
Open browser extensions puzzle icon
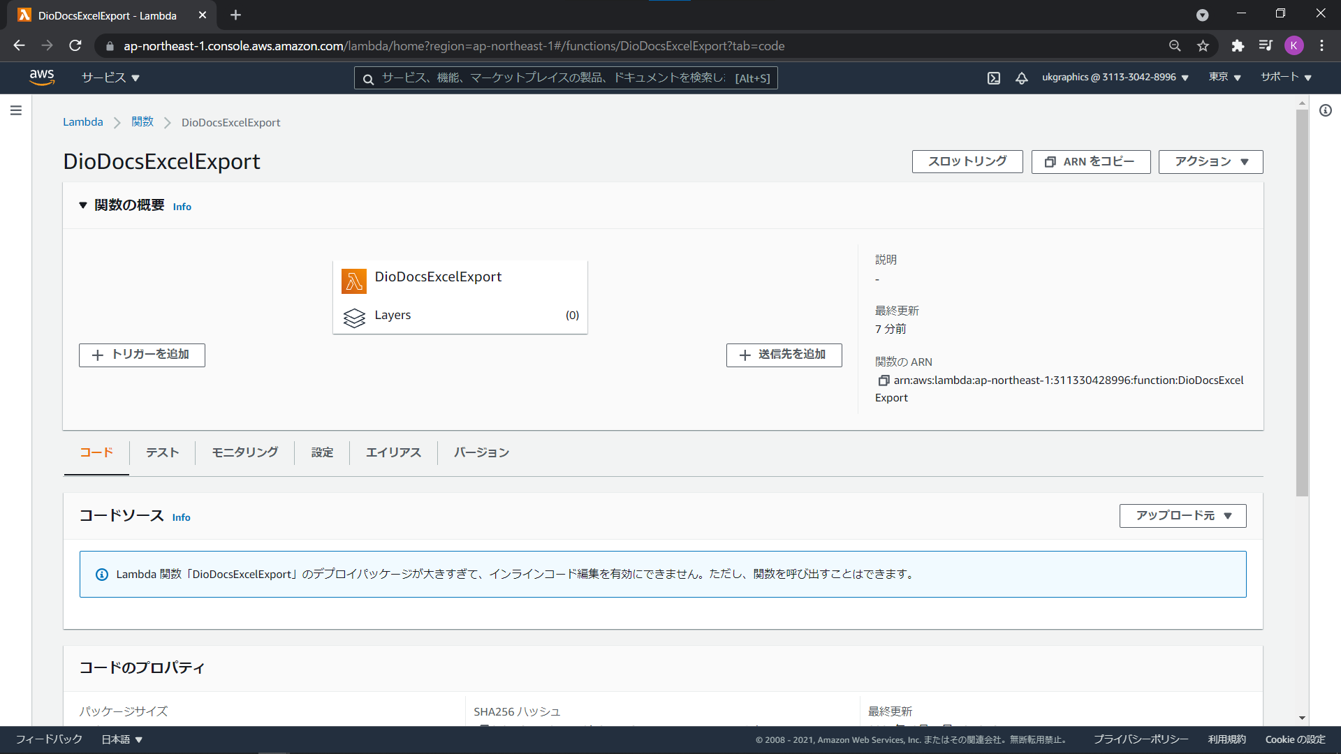(x=1238, y=46)
